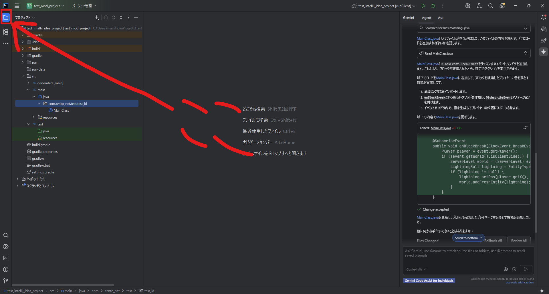The height and width of the screenshot is (294, 549).
Task: Switch to the Ask tab
Action: (x=441, y=18)
